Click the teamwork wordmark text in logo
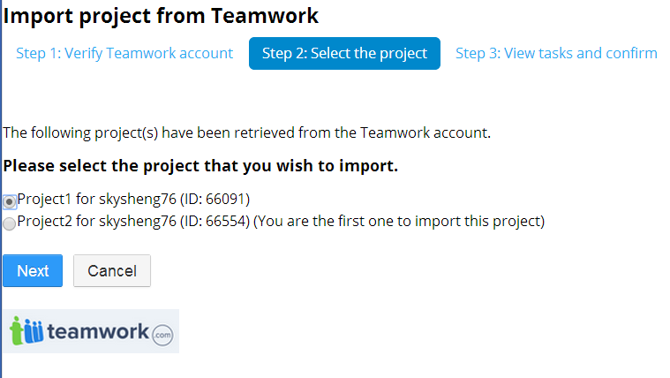This screenshot has height=378, width=670. pos(97,332)
